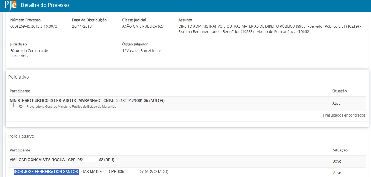The image size is (371, 177).
Task: Click 'Ativo' status of Ministério Público row
Action: pos(336,103)
